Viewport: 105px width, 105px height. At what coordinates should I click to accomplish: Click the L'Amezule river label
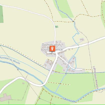click(69, 100)
